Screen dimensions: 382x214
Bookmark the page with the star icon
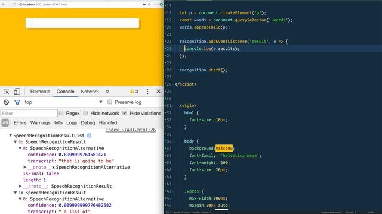(149, 4)
